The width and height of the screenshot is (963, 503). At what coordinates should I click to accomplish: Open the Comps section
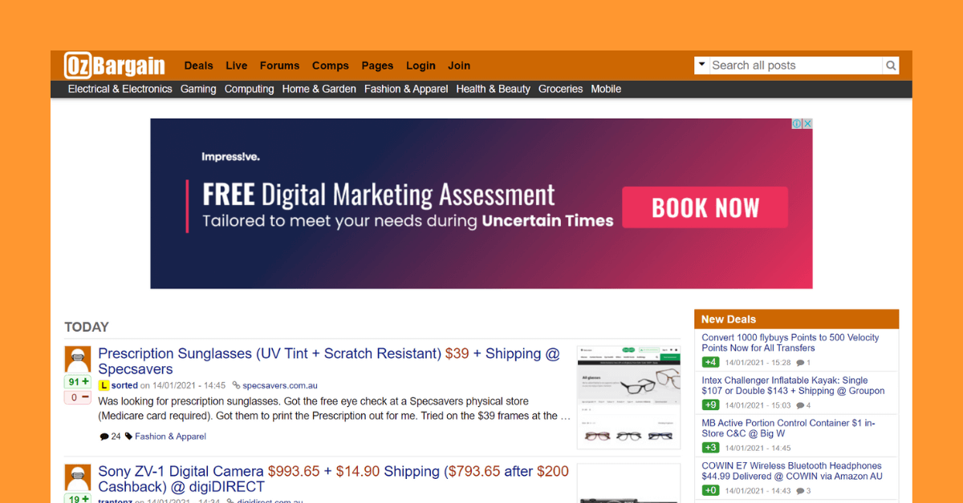pyautogui.click(x=330, y=65)
